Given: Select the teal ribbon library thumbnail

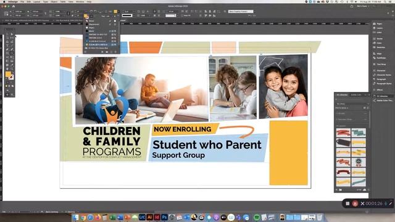Looking at the screenshot, I should 359,133.
